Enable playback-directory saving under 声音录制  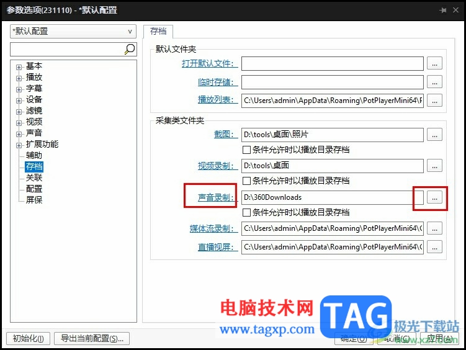(x=246, y=212)
